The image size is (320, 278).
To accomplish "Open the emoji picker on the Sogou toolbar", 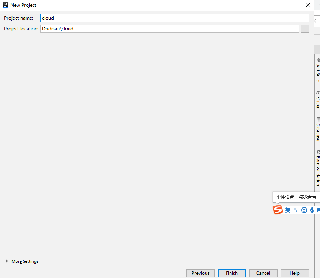I will coord(304,210).
